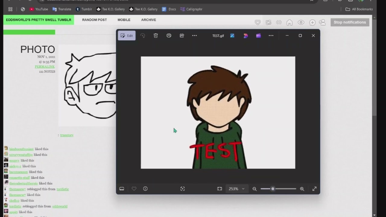386x217 pixels.
Task: Click the Tumblr eye view icon
Action: pos(301,22)
